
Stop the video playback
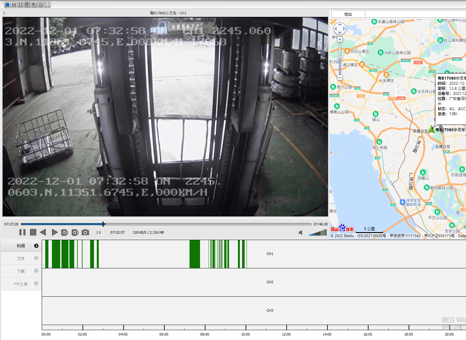coord(33,232)
